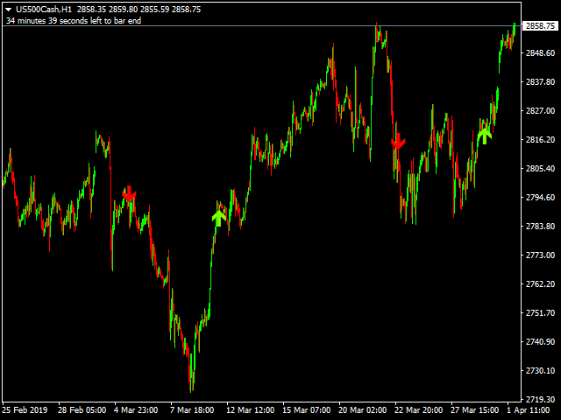Viewport: 561px width, 420px height.
Task: Click the 2794.60 price scale label
Action: click(x=540, y=198)
